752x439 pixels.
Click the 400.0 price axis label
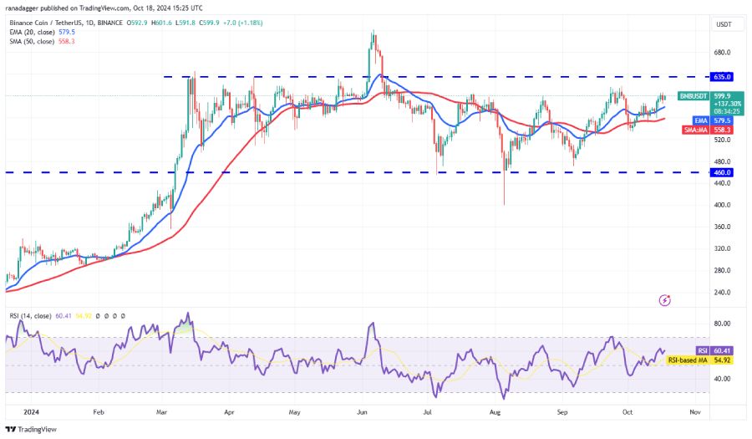(x=722, y=205)
